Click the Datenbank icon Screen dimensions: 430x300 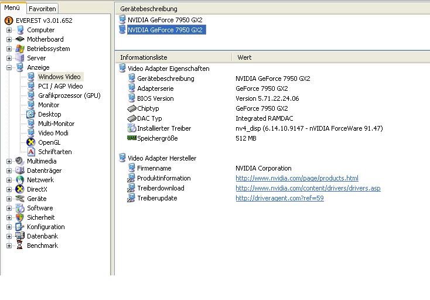click(20, 236)
